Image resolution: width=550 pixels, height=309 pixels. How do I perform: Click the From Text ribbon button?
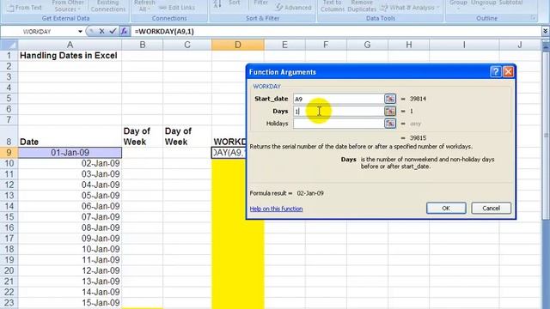pos(25,8)
